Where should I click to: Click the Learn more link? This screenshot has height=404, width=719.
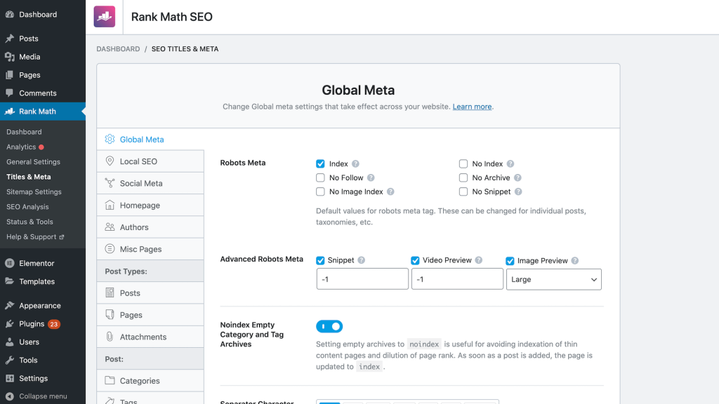click(472, 107)
